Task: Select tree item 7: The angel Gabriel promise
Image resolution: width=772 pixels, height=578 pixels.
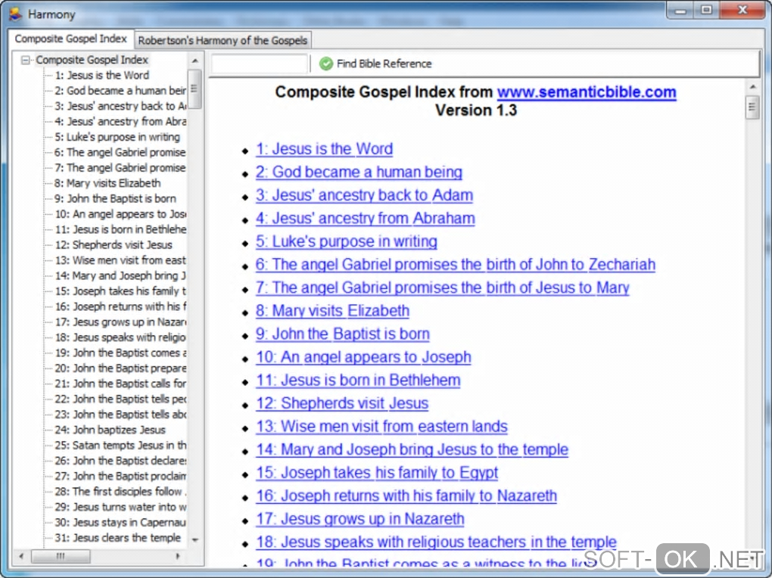Action: 120,168
